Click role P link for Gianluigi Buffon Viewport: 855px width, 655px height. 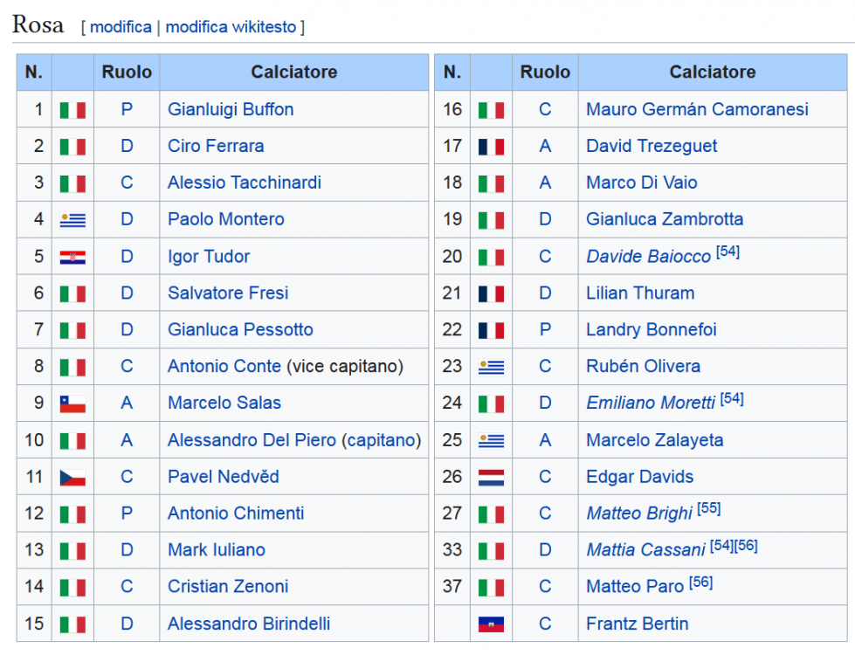point(127,109)
